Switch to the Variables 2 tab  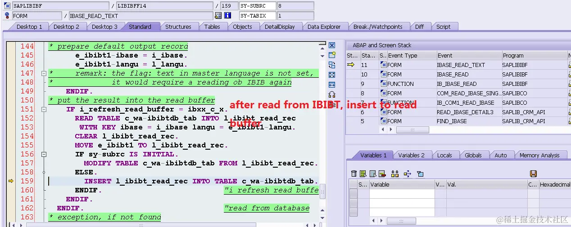pos(411,155)
